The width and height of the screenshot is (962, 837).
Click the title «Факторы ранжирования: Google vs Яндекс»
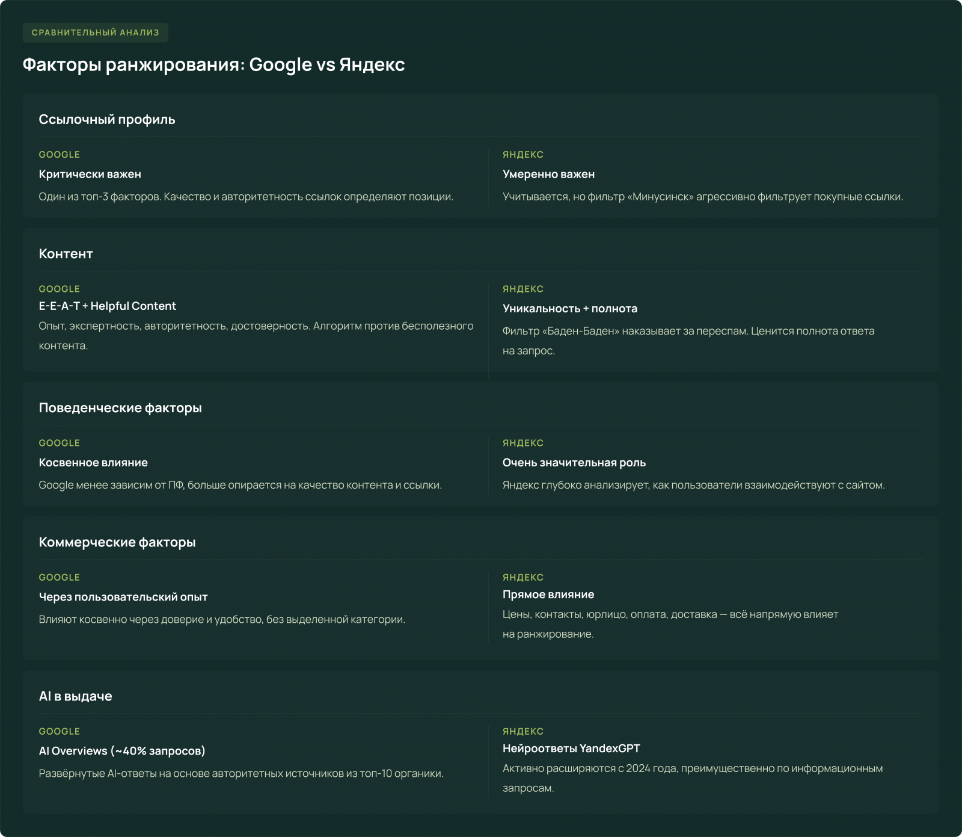213,64
